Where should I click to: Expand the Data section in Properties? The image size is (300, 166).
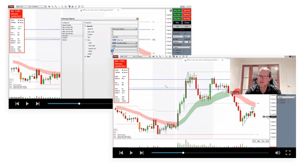pyautogui.click(x=85, y=57)
